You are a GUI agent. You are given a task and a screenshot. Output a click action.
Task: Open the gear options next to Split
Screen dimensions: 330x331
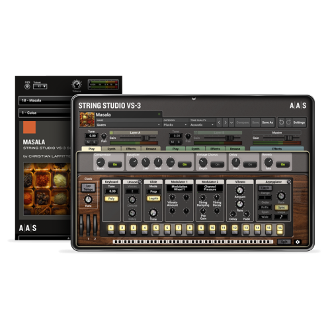click(298, 242)
